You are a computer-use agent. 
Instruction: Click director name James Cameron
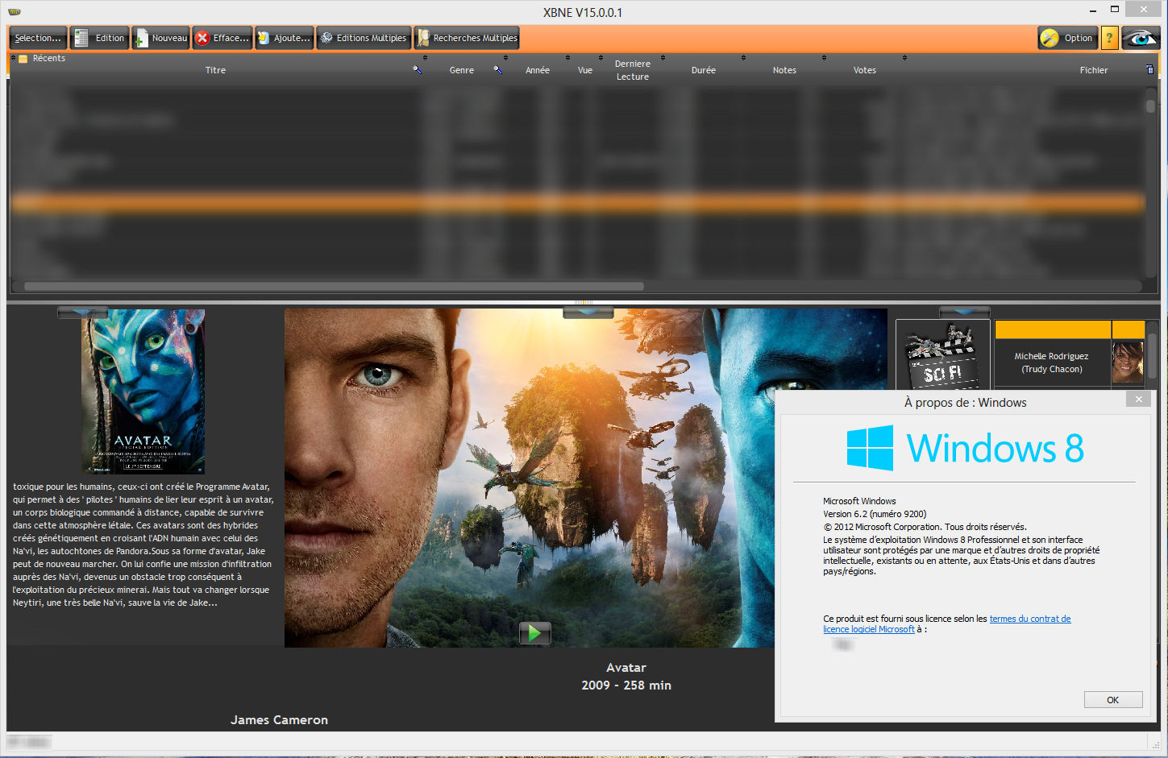point(279,720)
